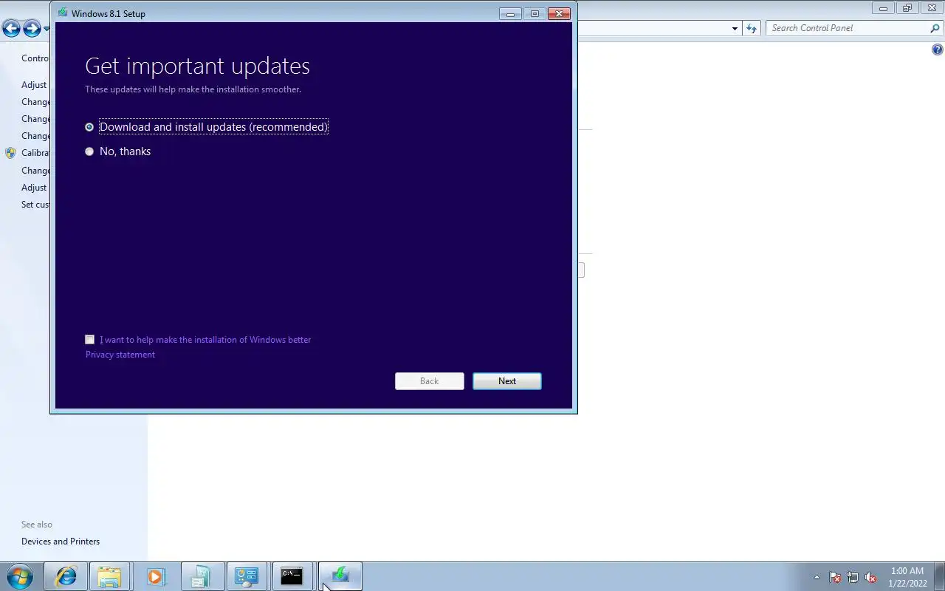The width and height of the screenshot is (945, 591).
Task: Click the Calibrate shield icon
Action: [10, 153]
